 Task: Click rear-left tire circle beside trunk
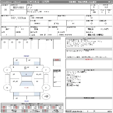(x=7, y=88)
